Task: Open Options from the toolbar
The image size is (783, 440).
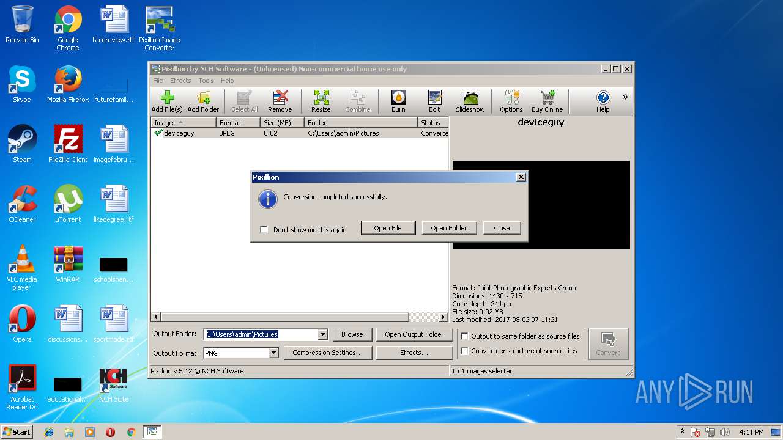Action: [511, 101]
